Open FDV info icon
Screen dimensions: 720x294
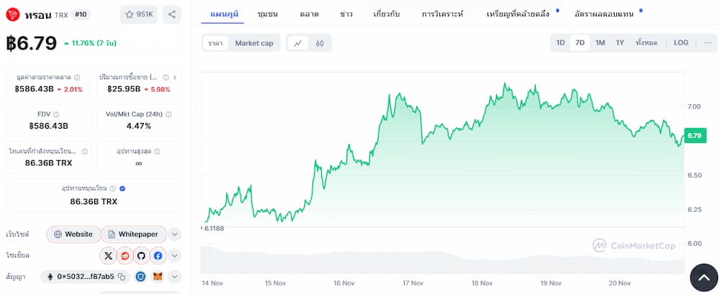coord(56,114)
